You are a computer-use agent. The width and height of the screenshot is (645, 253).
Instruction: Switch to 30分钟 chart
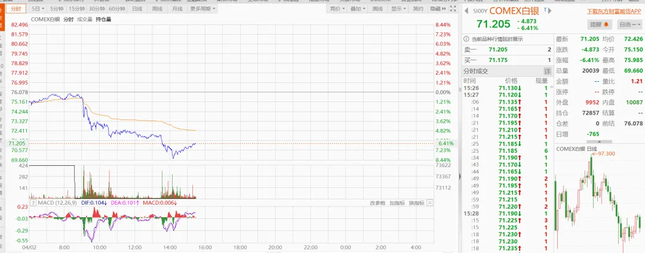pyautogui.click(x=97, y=8)
